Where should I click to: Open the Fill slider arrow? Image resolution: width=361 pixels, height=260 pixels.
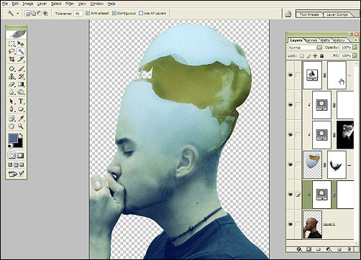click(x=355, y=56)
